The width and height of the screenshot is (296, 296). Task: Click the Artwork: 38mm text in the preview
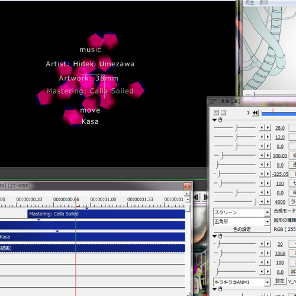tap(89, 78)
